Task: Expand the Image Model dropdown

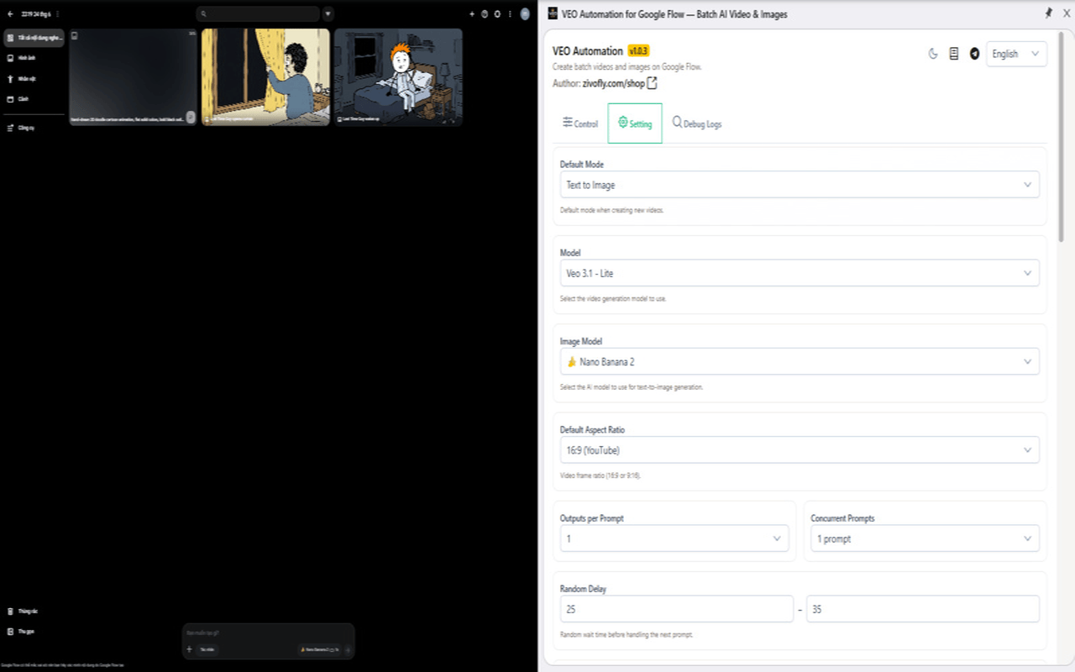Action: click(800, 361)
